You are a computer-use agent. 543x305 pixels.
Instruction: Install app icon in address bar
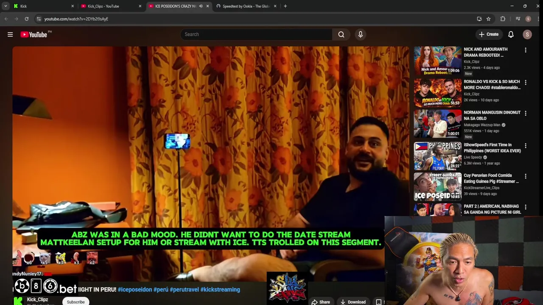pos(479,19)
